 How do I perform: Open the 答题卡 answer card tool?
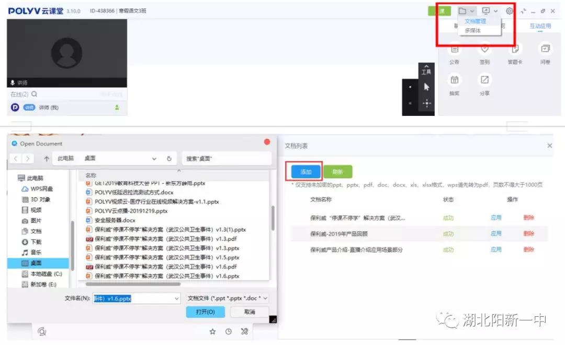[515, 50]
